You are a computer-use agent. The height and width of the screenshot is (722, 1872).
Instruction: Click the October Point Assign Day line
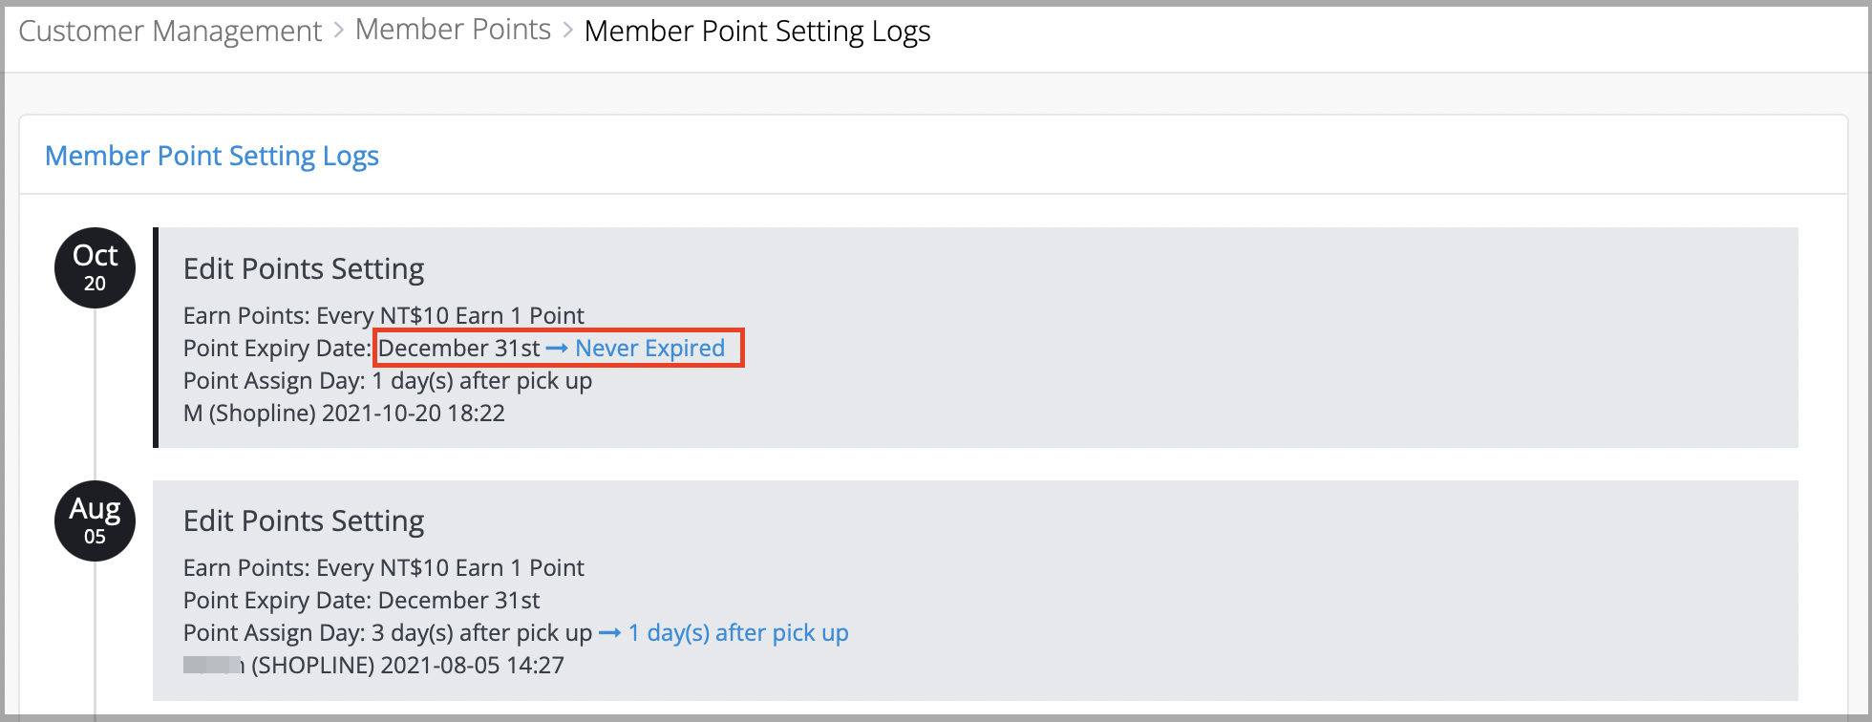(x=388, y=381)
